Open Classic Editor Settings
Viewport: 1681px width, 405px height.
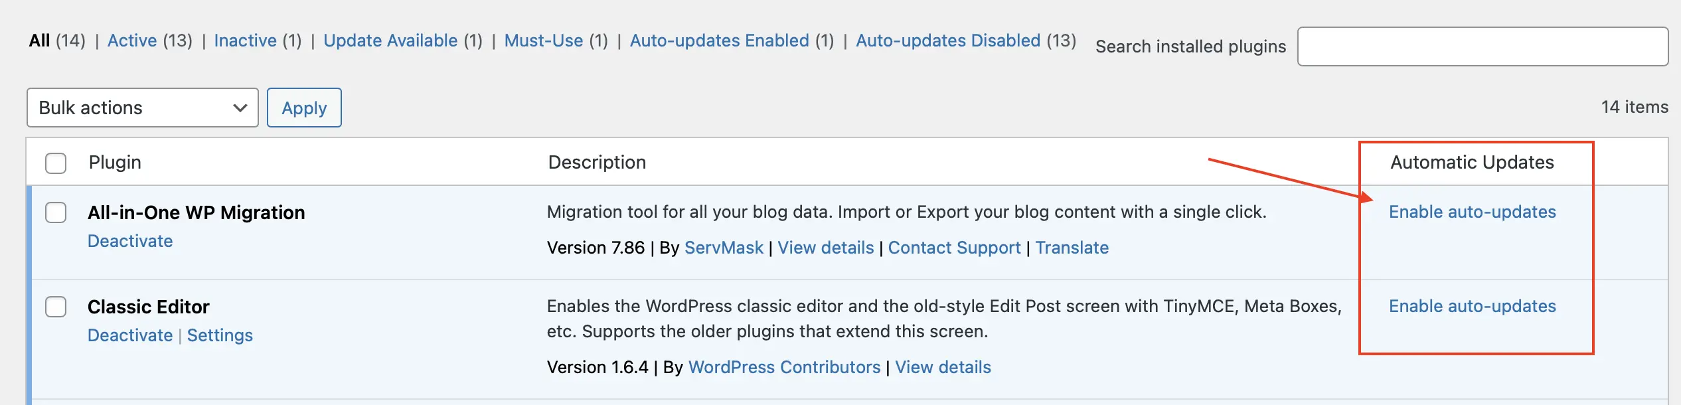220,335
